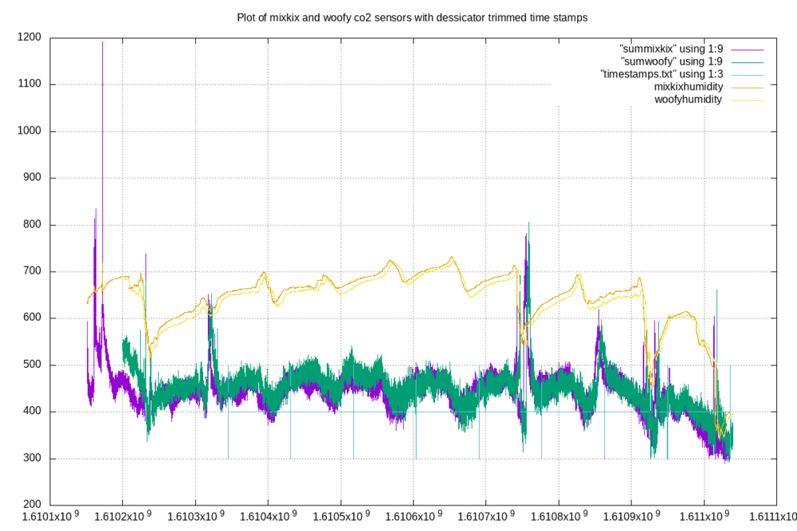
Task: Select the "sumwoofy" using 1:9 legend entry
Action: pyautogui.click(x=672, y=61)
